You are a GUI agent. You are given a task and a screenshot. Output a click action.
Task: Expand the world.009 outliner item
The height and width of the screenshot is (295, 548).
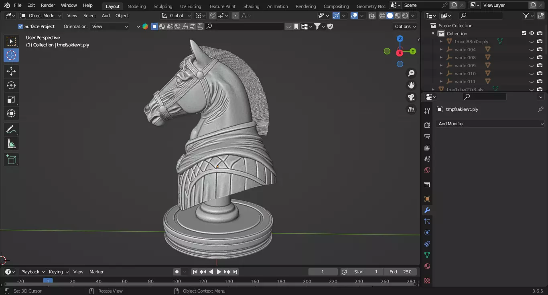(x=441, y=66)
